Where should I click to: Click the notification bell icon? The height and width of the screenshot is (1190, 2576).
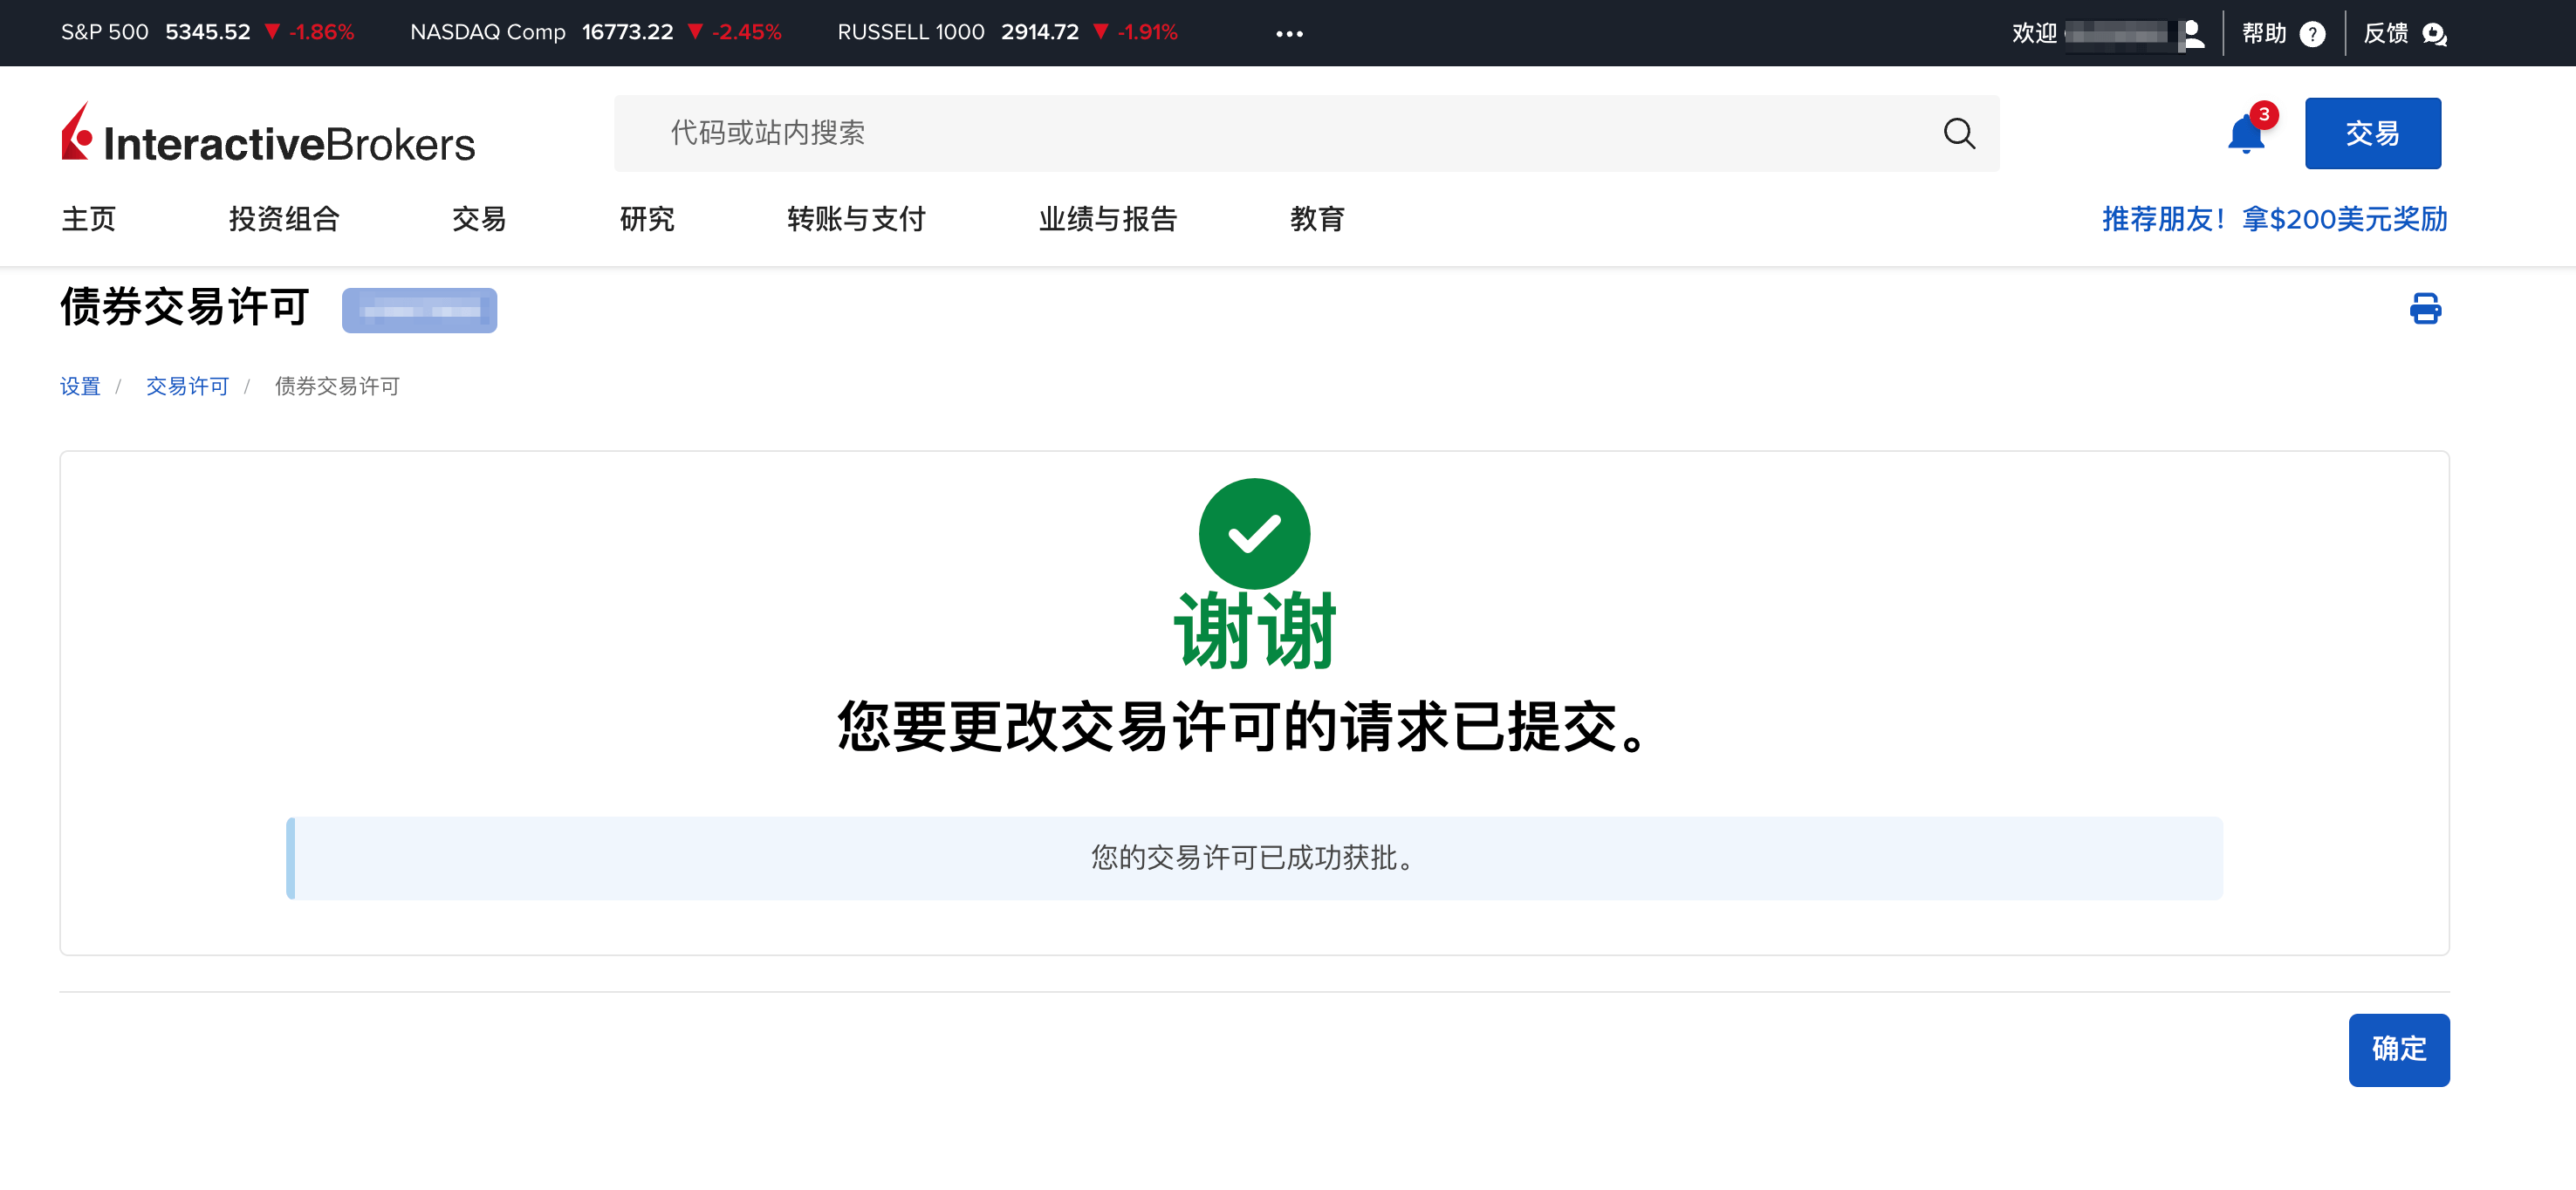click(x=2245, y=134)
